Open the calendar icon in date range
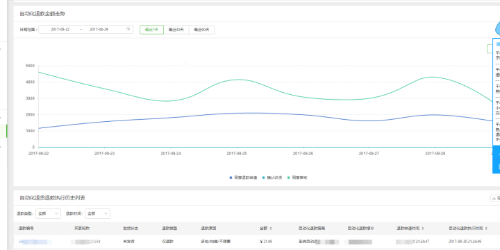 coord(128,29)
